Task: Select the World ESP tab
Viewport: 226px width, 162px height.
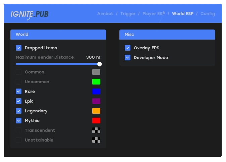Action: click(182, 14)
